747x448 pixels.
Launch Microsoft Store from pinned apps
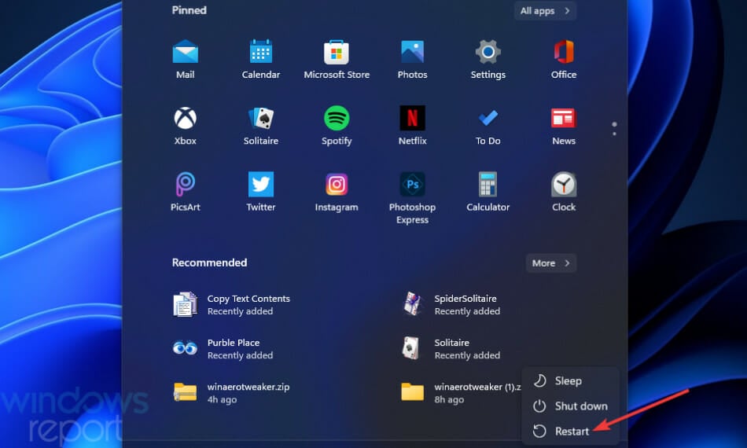pyautogui.click(x=337, y=60)
